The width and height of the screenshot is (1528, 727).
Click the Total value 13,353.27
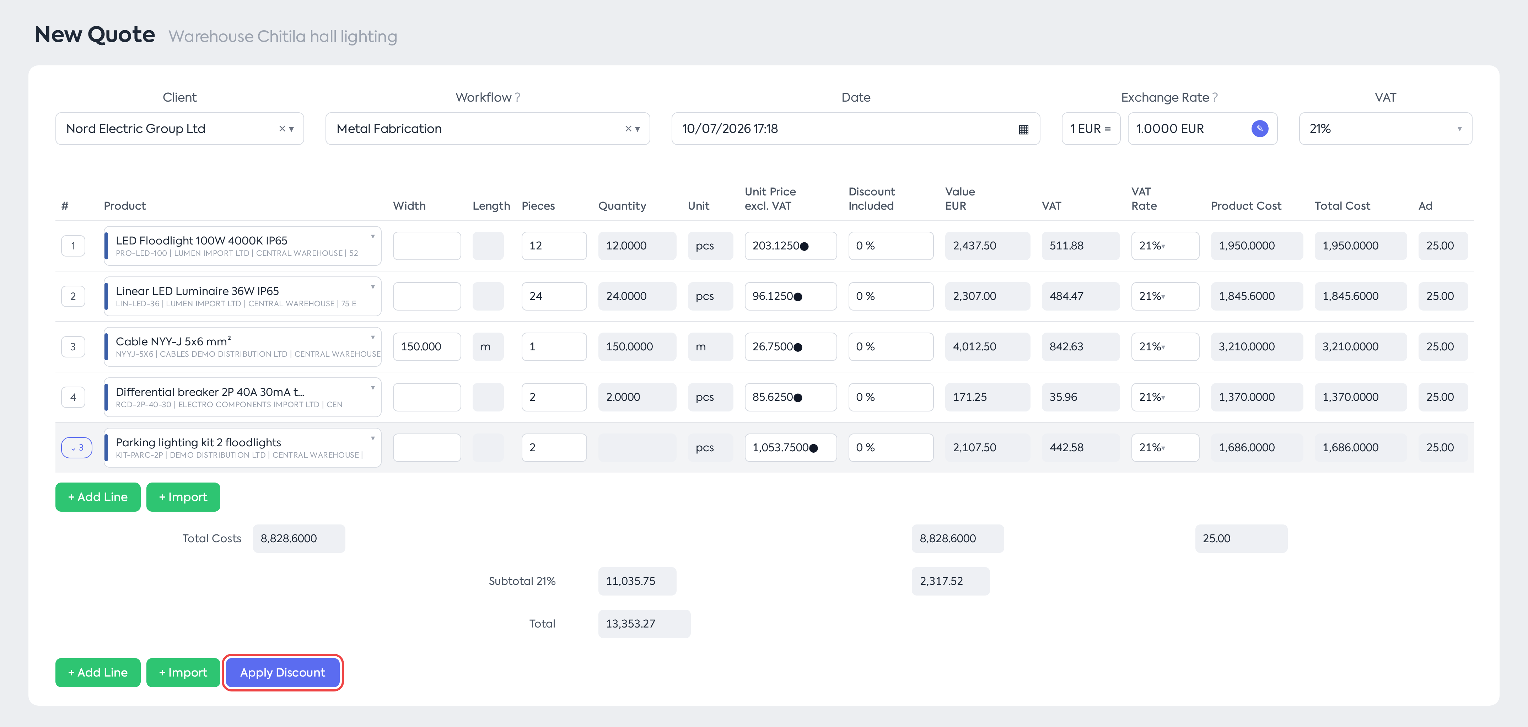(x=644, y=624)
